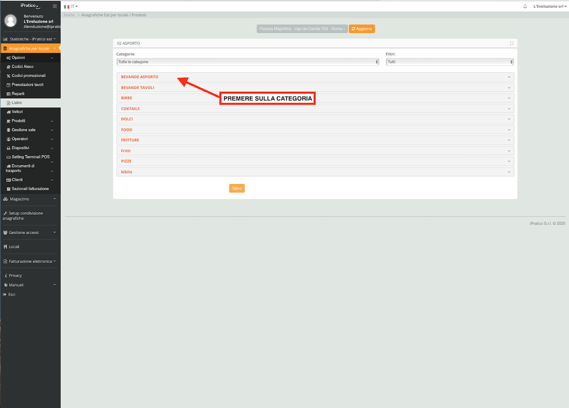Image resolution: width=569 pixels, height=408 pixels.
Task: Open the Categorie dropdown
Action: (x=247, y=62)
